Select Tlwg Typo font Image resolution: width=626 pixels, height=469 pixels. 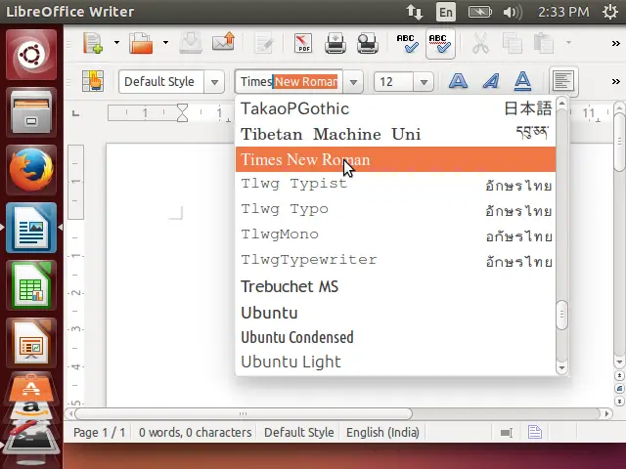point(395,210)
